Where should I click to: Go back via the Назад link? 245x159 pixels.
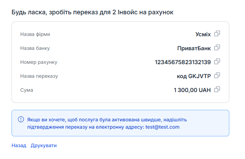(19, 145)
